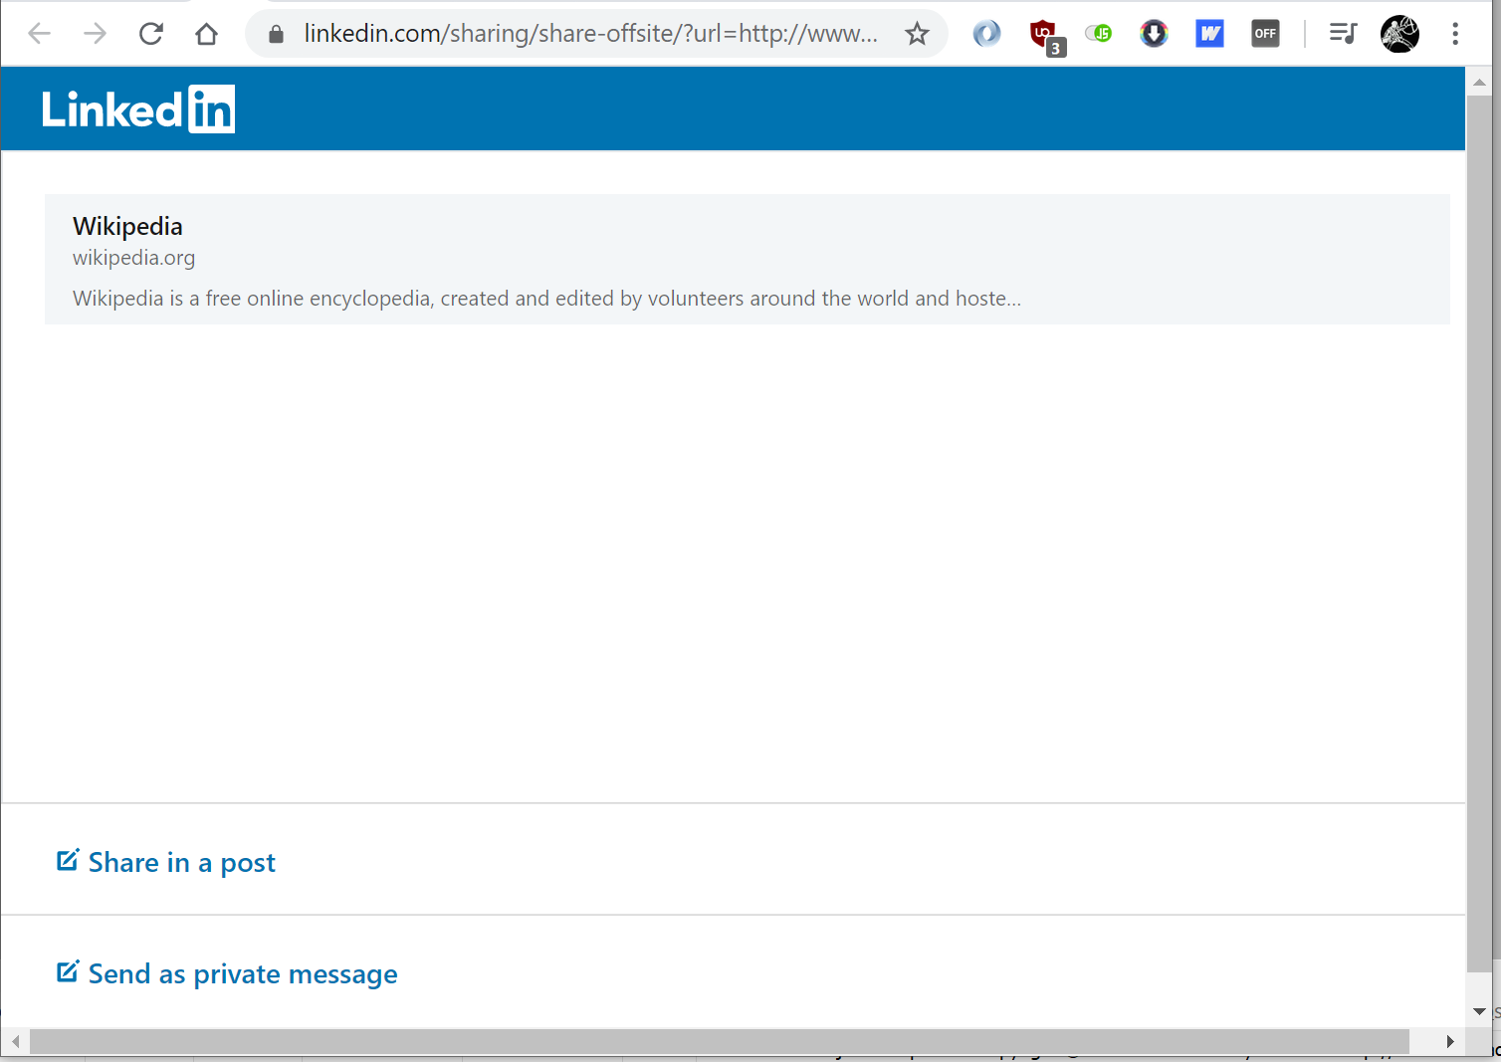This screenshot has width=1501, height=1062.
Task: Open the media control playlist icon
Action: 1343,34
